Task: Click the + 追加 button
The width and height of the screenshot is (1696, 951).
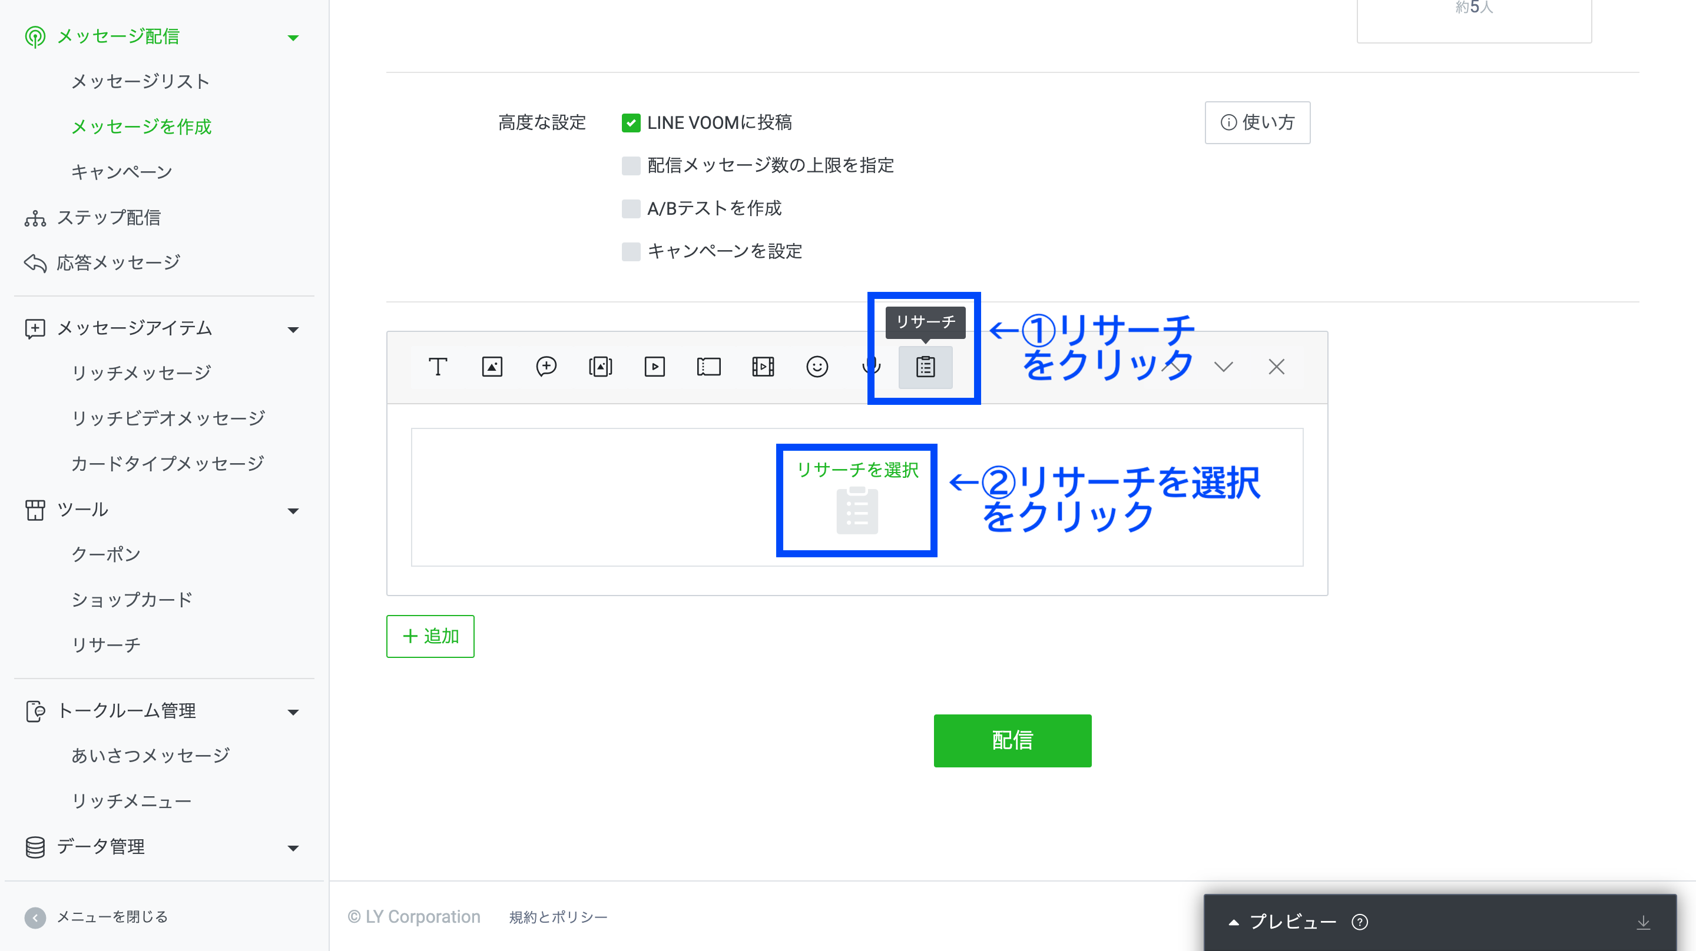Action: (430, 636)
